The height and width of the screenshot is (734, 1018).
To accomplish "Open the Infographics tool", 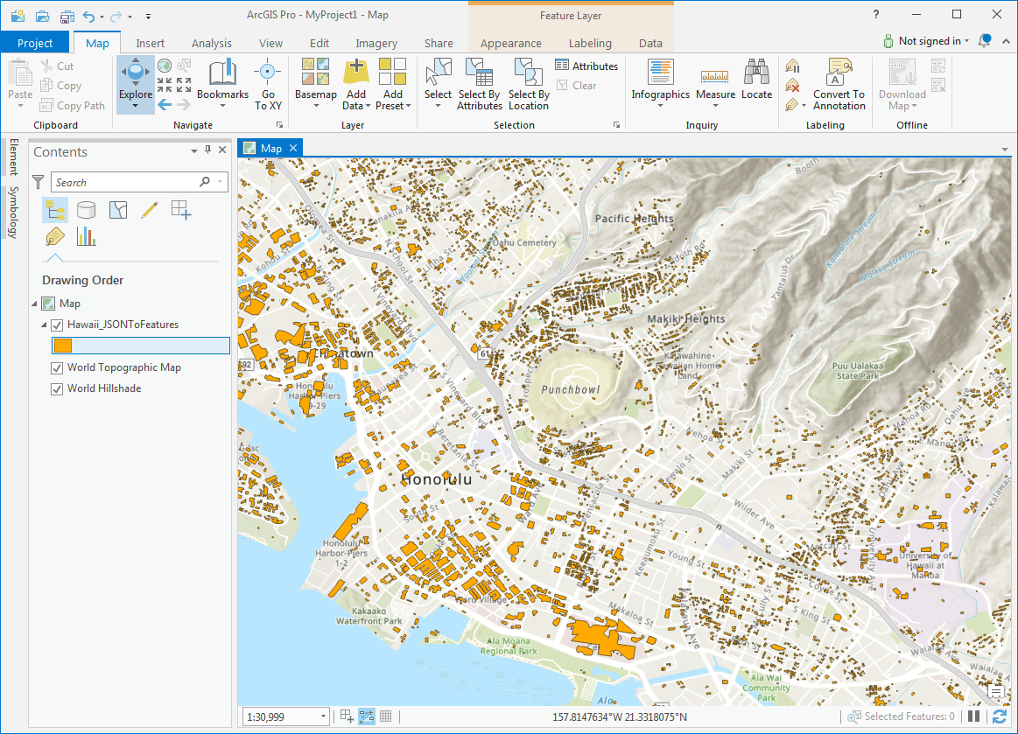I will (660, 83).
